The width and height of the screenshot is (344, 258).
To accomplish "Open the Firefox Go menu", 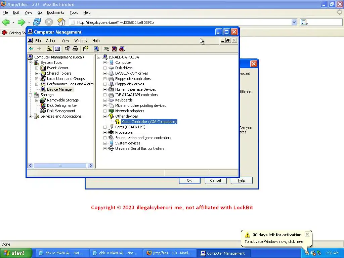I will [40, 12].
